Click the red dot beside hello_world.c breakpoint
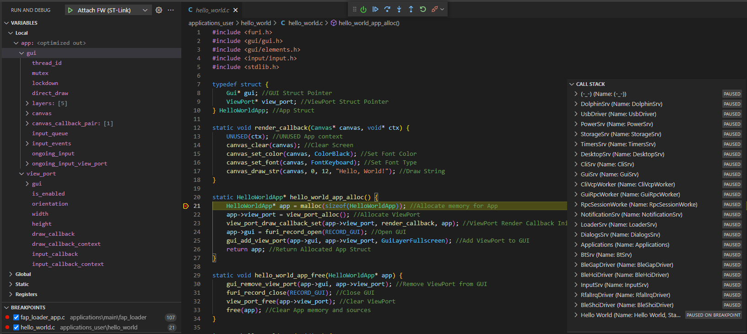747x334 pixels. coord(7,327)
